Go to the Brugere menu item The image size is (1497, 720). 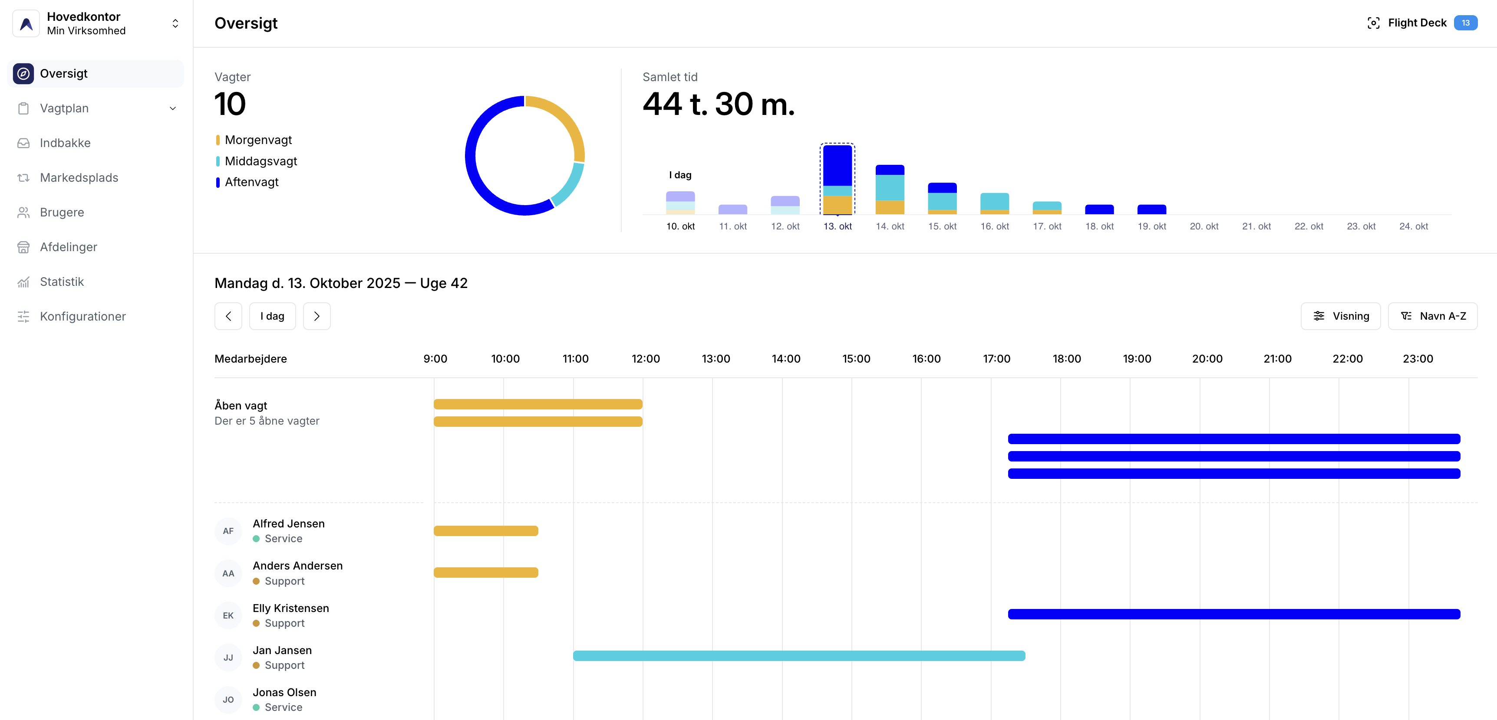pos(62,213)
